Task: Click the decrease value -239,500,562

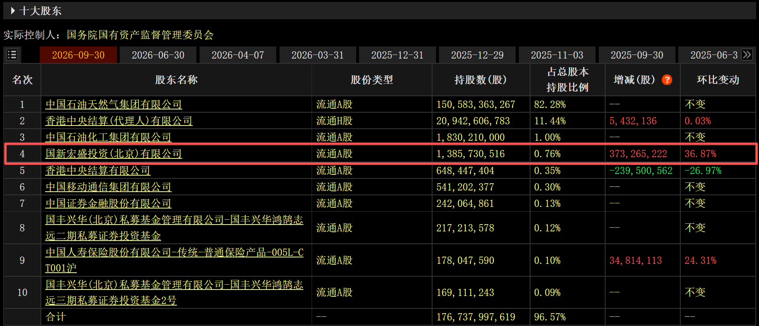Action: tap(641, 170)
